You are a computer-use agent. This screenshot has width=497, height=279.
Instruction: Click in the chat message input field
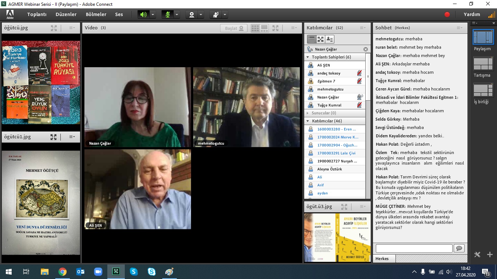tap(414, 248)
